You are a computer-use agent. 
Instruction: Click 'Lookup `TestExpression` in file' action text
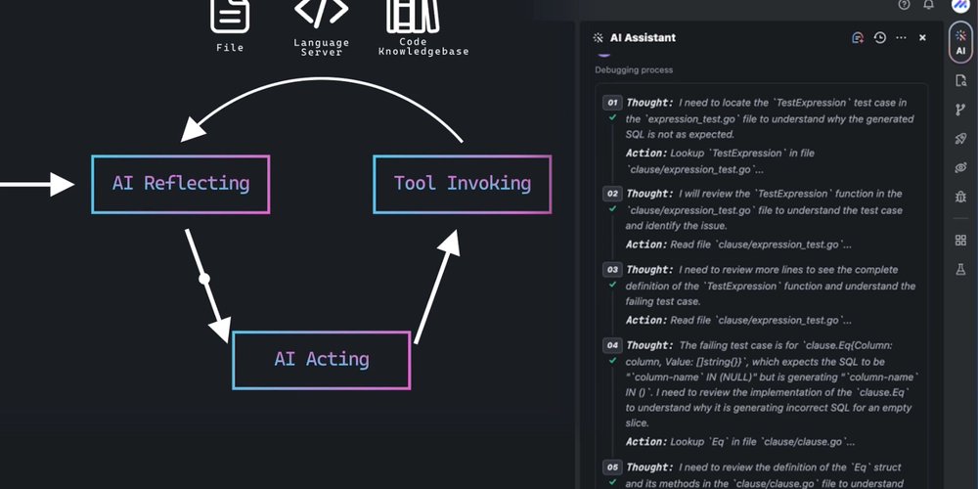742,153
